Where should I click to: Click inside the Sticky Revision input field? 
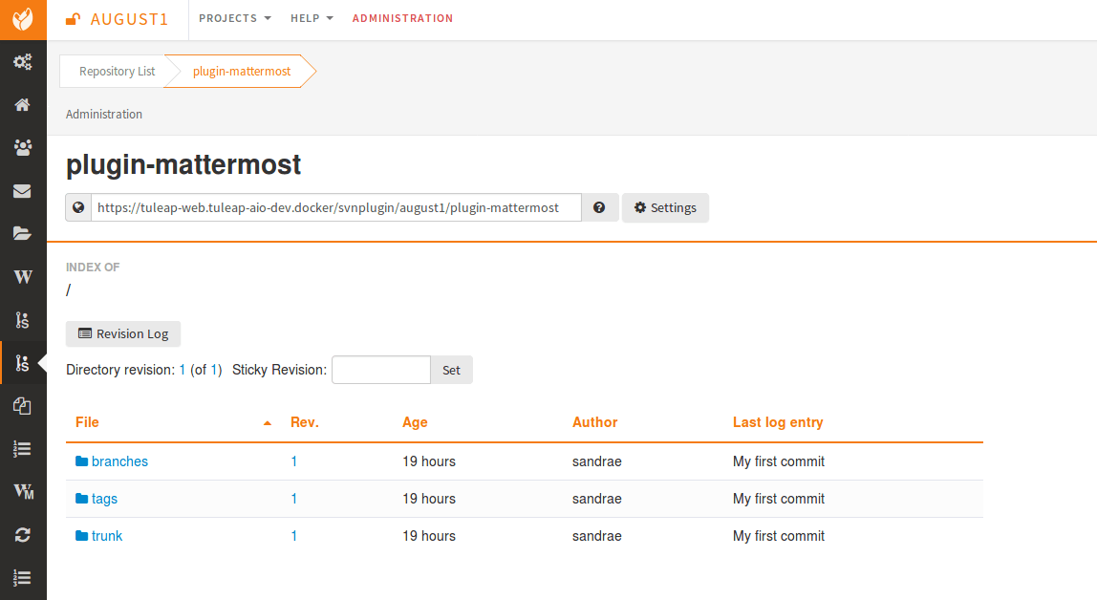[380, 370]
